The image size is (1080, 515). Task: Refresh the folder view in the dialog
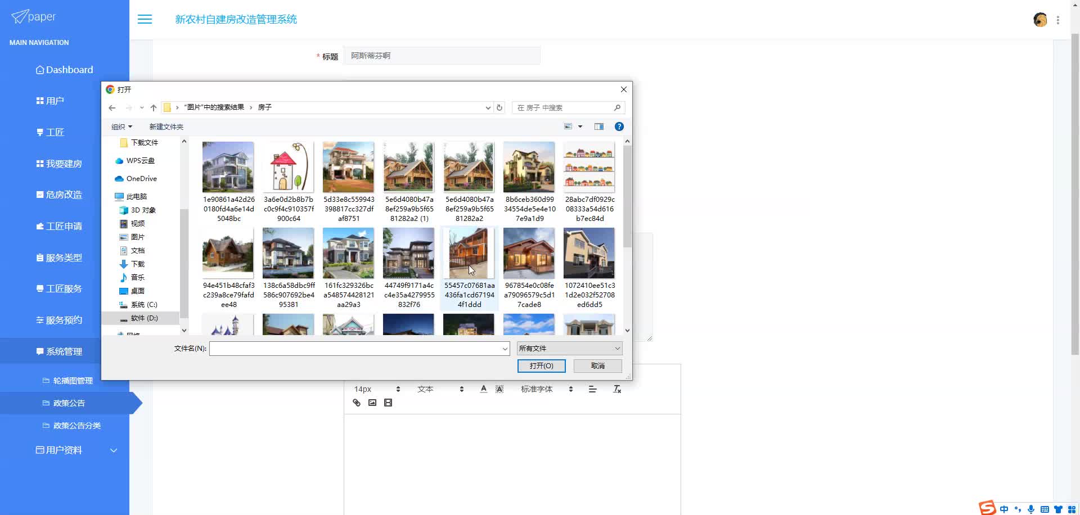click(499, 107)
